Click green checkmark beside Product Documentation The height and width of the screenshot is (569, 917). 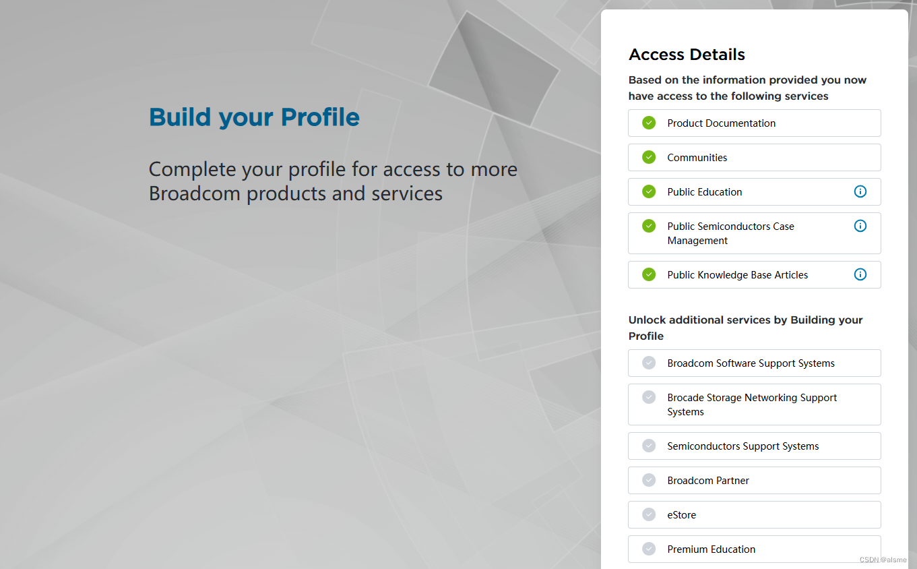pos(649,123)
